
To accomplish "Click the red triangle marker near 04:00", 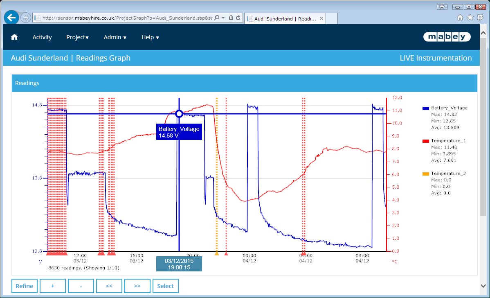I will (x=303, y=253).
